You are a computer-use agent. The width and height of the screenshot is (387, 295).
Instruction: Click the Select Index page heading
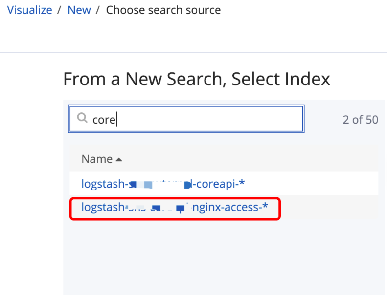(x=196, y=79)
